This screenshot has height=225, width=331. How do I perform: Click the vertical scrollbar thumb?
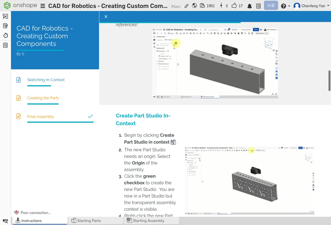coord(329,81)
